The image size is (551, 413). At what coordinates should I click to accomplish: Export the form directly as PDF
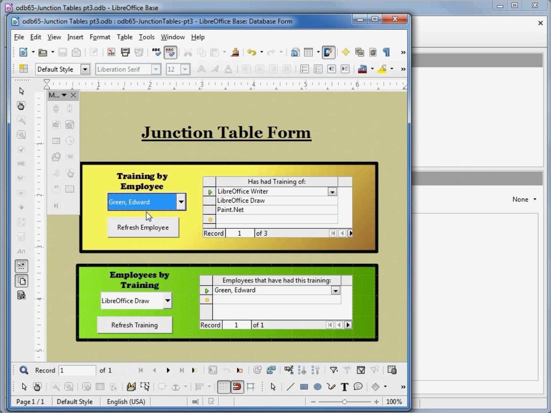click(111, 52)
